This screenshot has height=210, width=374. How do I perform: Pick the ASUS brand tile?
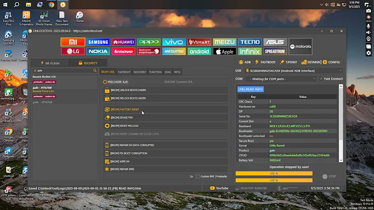tap(275, 42)
